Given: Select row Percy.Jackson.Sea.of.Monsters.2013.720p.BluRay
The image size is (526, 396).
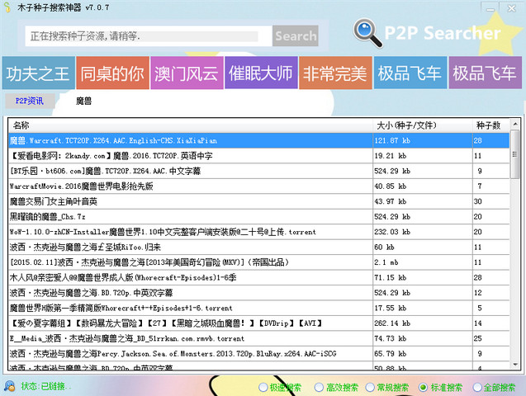Looking at the screenshot, I should click(258, 354).
